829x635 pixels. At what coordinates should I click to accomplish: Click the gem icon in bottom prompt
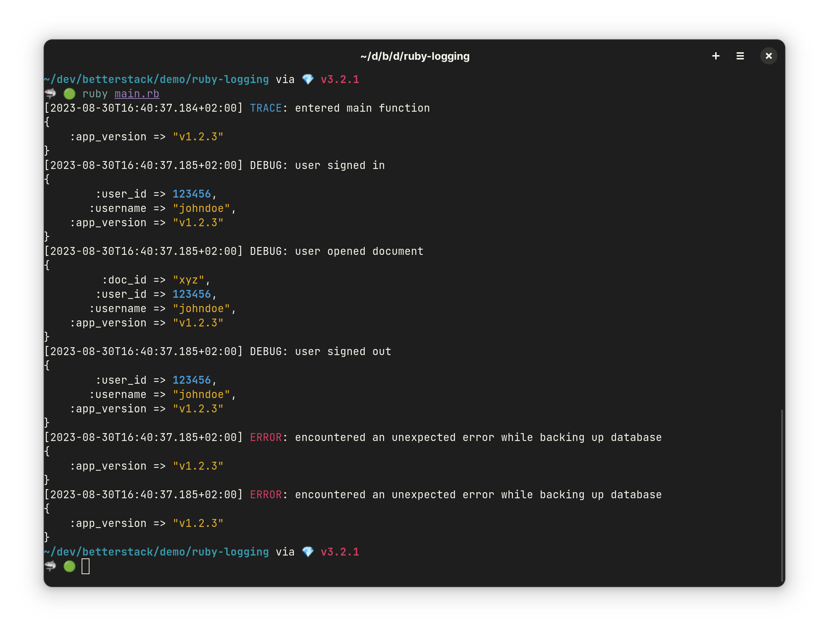click(x=308, y=552)
